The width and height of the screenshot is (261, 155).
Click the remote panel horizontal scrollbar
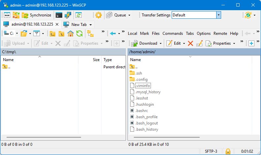[x=167, y=137]
